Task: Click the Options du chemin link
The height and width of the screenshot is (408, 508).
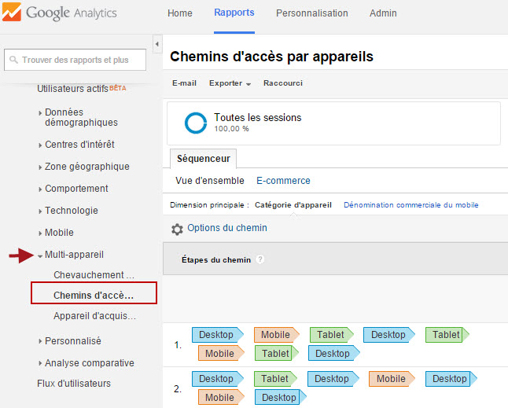Action: tap(227, 228)
